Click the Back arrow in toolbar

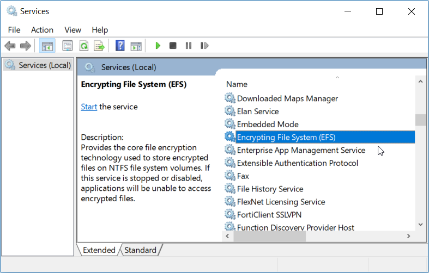10,46
